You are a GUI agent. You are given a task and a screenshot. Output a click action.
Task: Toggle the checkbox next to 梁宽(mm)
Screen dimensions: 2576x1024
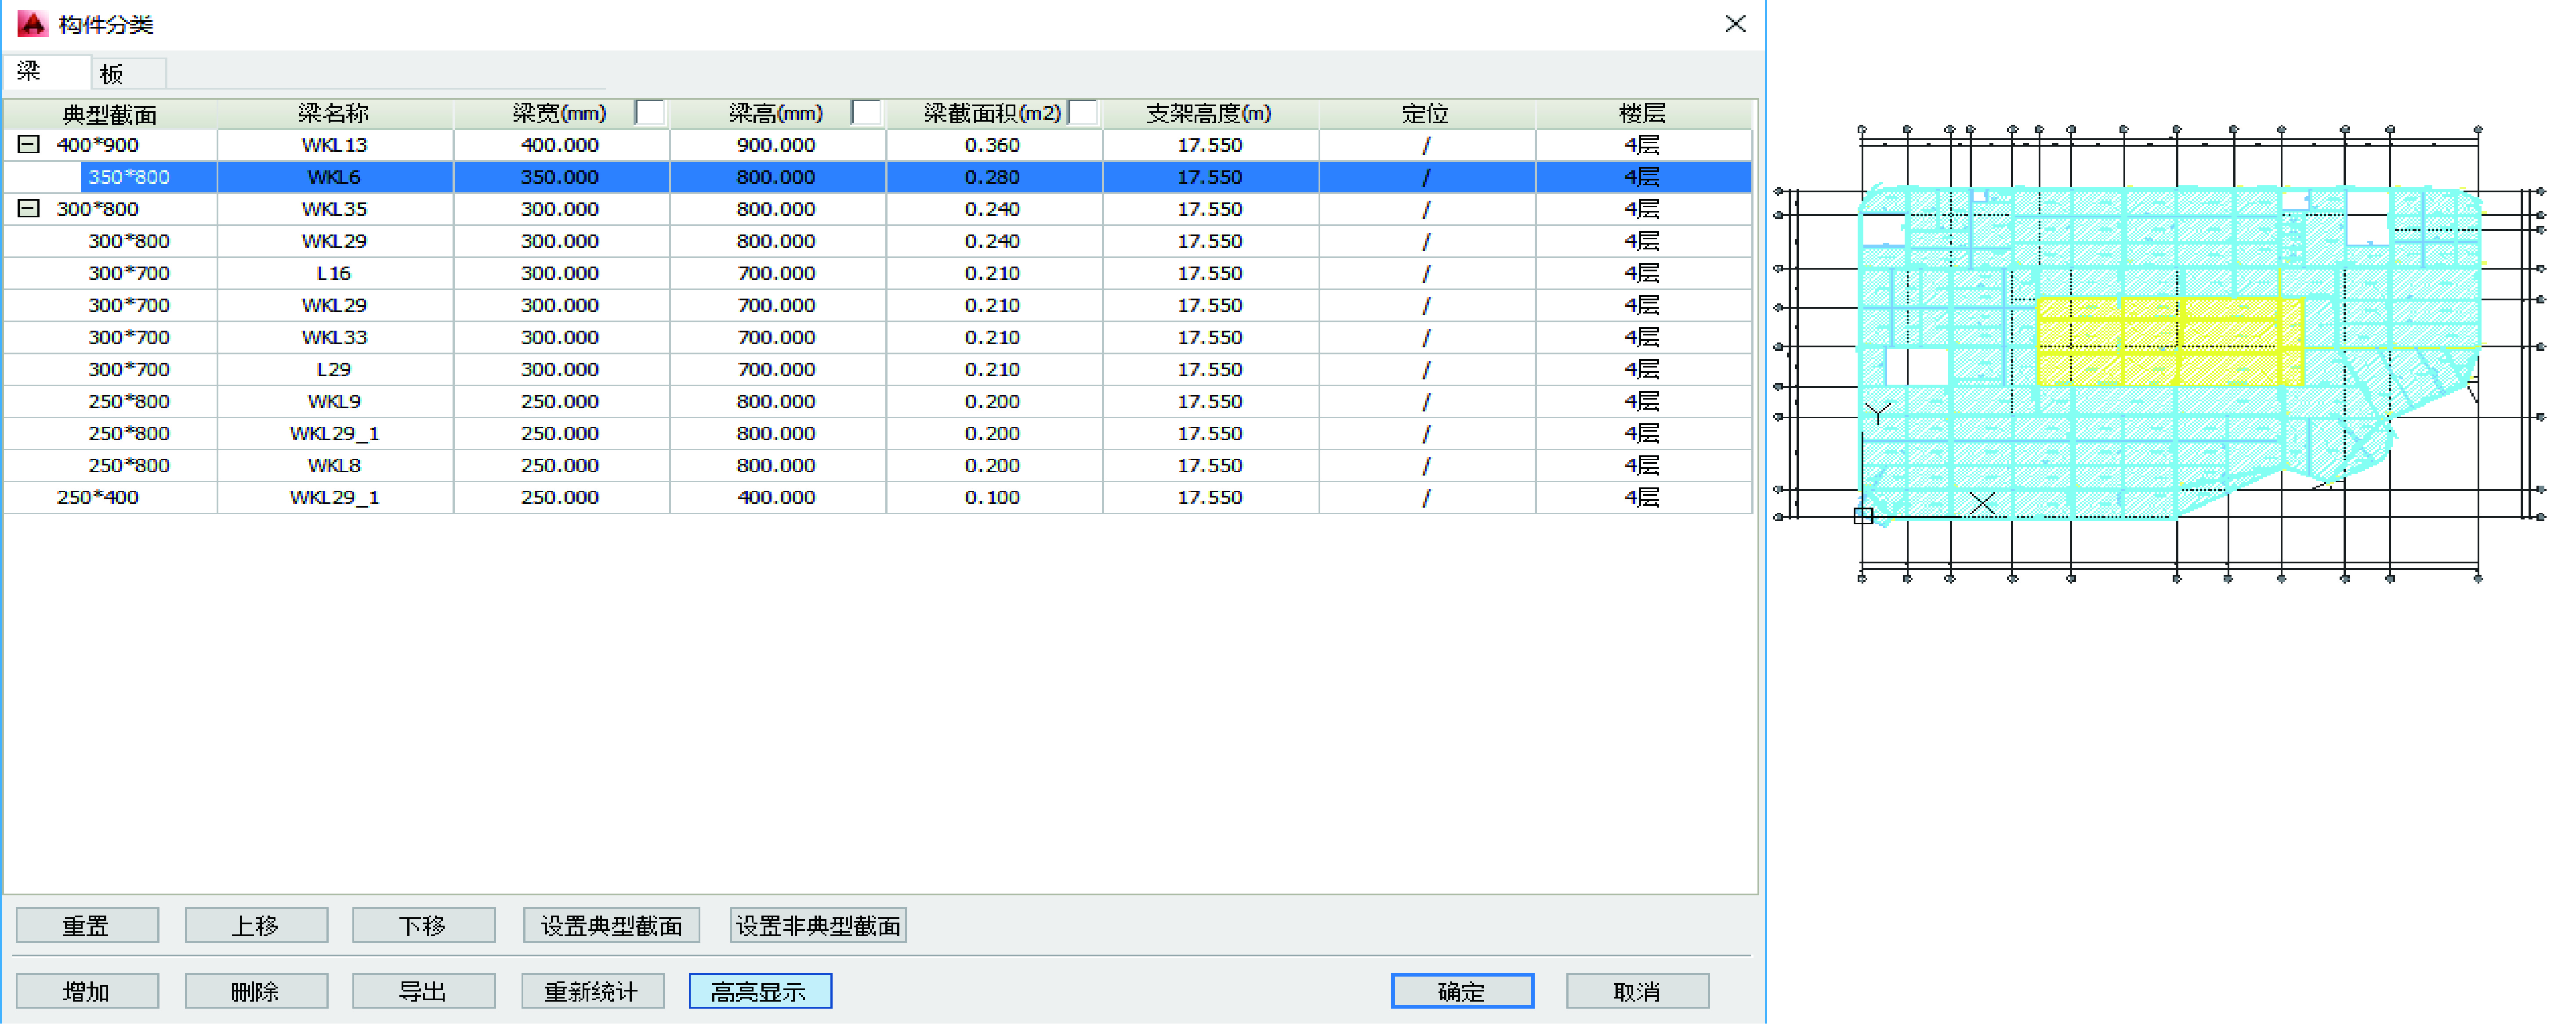pos(650,113)
